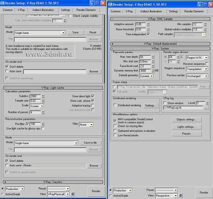Click the Sample size input field
The width and height of the screenshot is (213, 199).
point(35,101)
